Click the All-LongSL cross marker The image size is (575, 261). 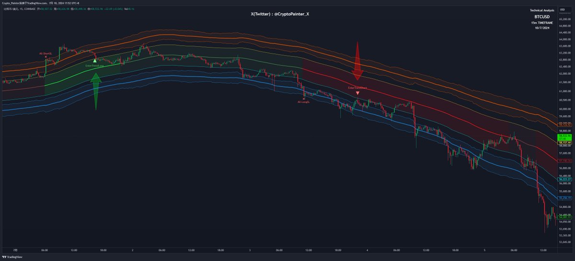(304, 98)
